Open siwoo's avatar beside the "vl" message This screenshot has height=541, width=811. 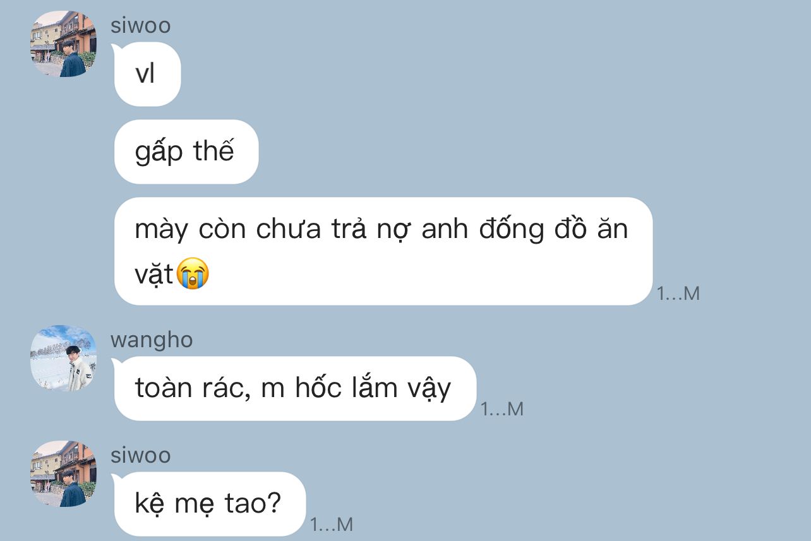[63, 44]
